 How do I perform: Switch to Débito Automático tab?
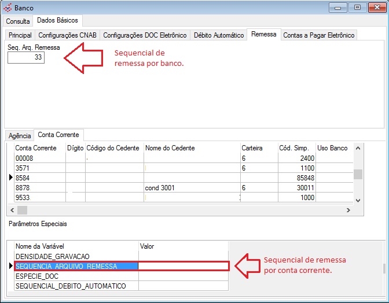219,35
